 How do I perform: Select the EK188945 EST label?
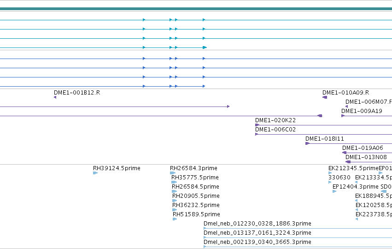374,196
